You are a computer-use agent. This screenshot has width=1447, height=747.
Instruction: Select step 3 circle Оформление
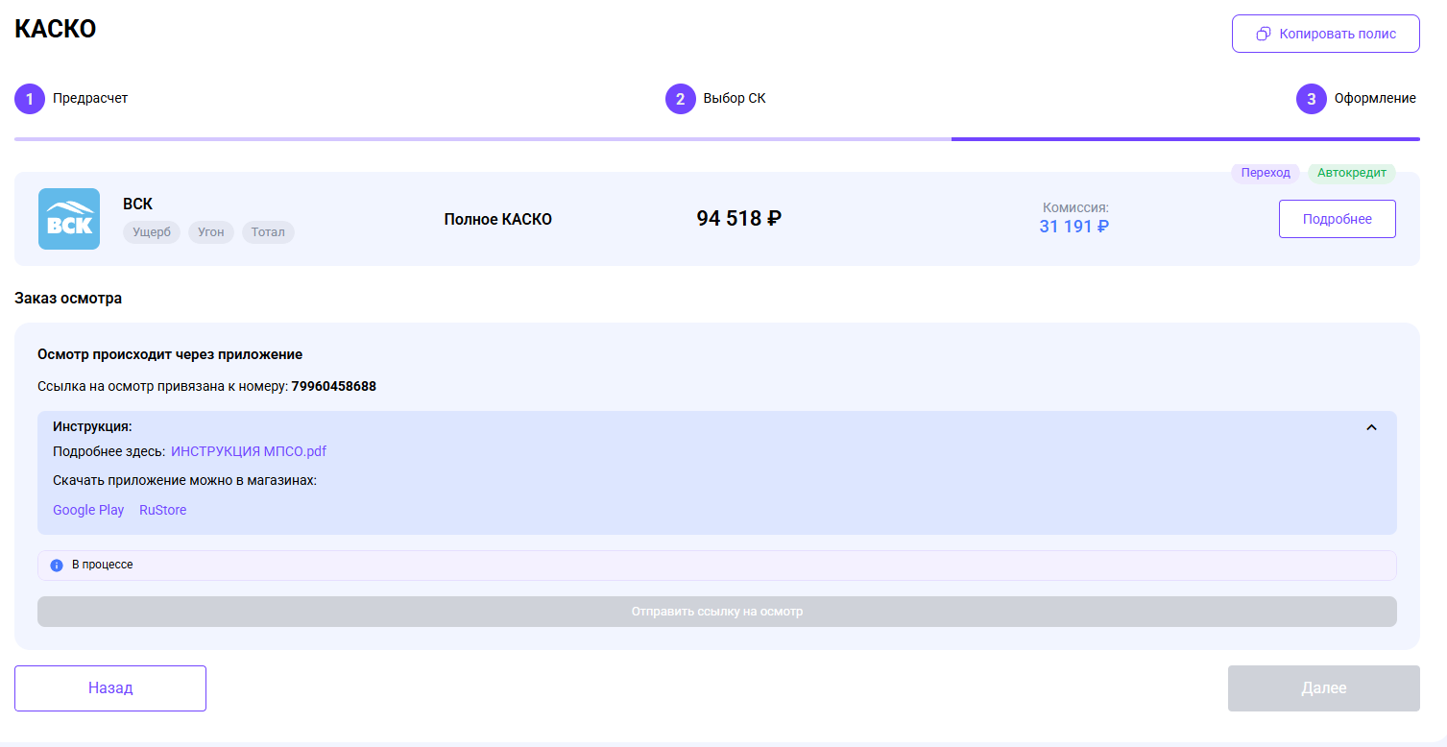(1312, 98)
